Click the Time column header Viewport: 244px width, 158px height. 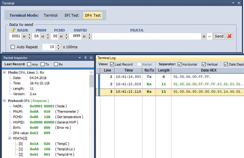coord(128,70)
